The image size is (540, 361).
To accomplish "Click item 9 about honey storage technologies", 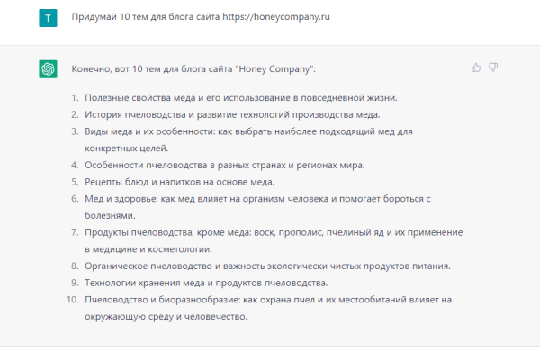I will (x=206, y=283).
